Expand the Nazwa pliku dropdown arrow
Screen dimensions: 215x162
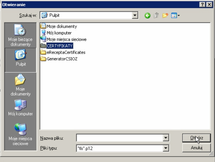click(x=166, y=138)
